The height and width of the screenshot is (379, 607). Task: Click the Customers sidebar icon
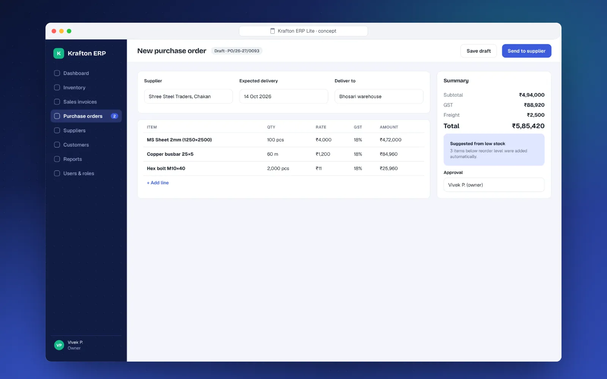click(x=57, y=145)
